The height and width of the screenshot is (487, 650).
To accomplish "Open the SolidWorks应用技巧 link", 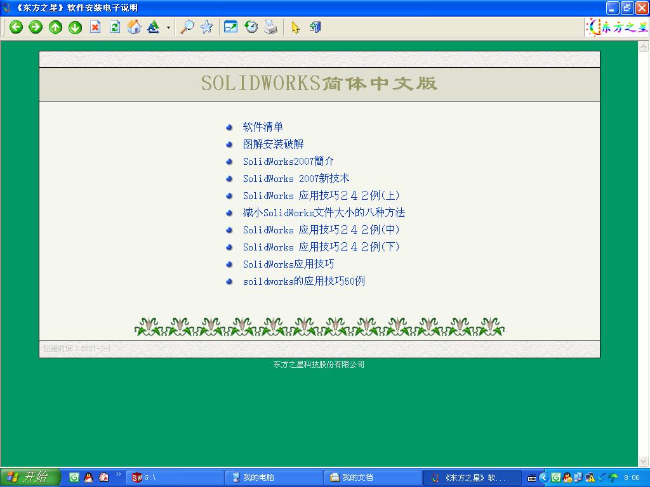I will pyautogui.click(x=288, y=264).
